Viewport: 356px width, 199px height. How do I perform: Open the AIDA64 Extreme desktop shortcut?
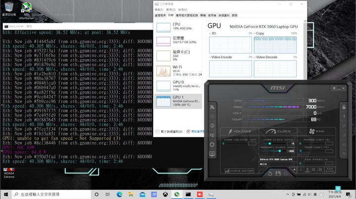pos(9,173)
